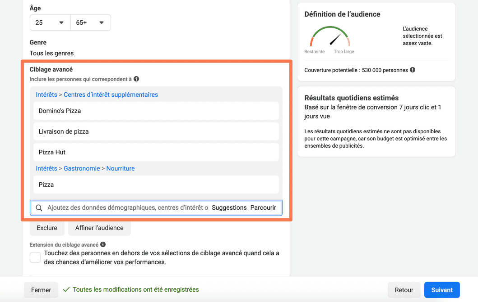Click the 'Retour' button
478x302 pixels.
pos(404,290)
